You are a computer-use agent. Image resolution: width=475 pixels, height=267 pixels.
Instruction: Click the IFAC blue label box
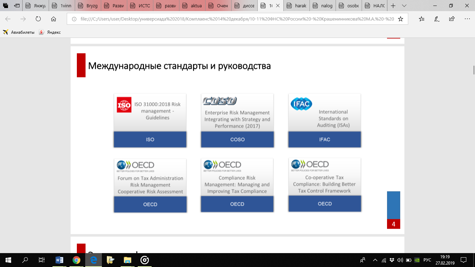[325, 139]
